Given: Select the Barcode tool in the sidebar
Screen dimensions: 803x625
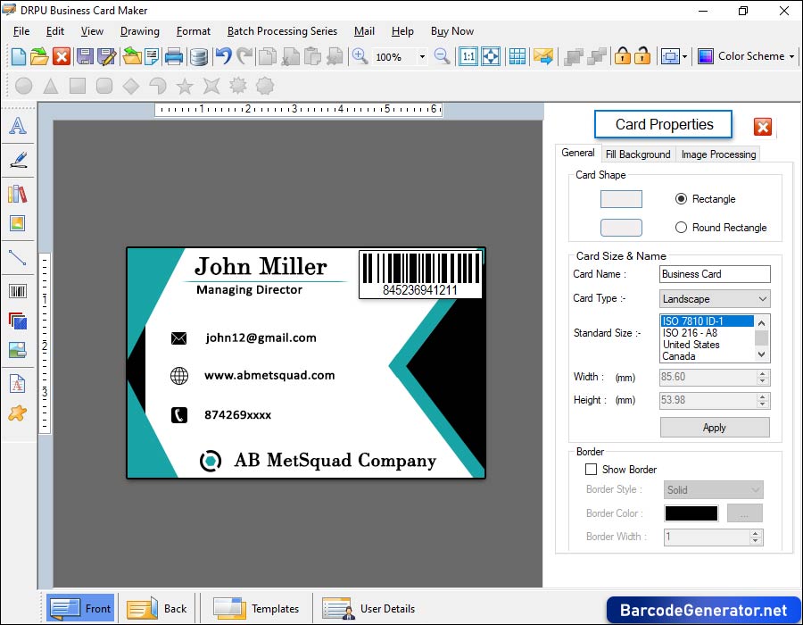Looking at the screenshot, I should (18, 292).
